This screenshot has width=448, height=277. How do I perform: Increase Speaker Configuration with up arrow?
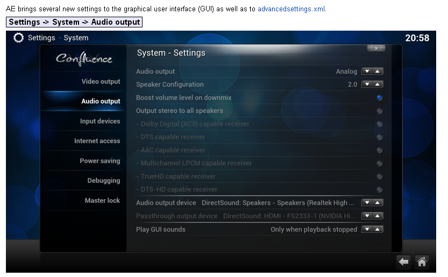click(378, 84)
